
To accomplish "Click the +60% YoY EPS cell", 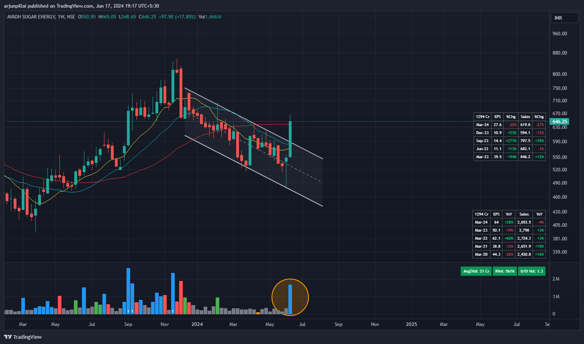I will point(509,238).
